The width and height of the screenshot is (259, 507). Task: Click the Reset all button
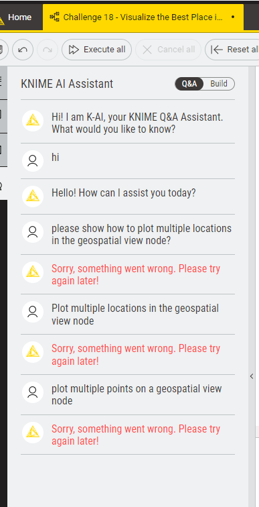(x=234, y=50)
